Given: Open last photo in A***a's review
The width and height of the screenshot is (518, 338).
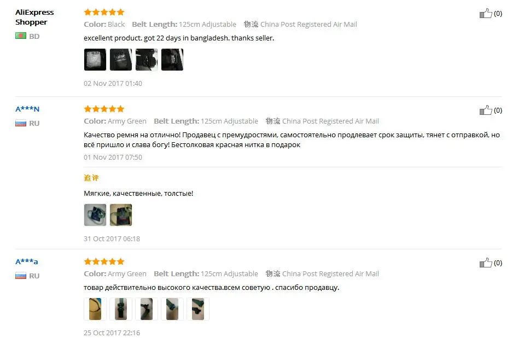Looking at the screenshot, I should (198, 309).
